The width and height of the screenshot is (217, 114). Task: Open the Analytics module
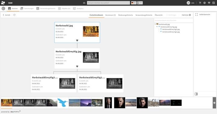coord(78,8)
